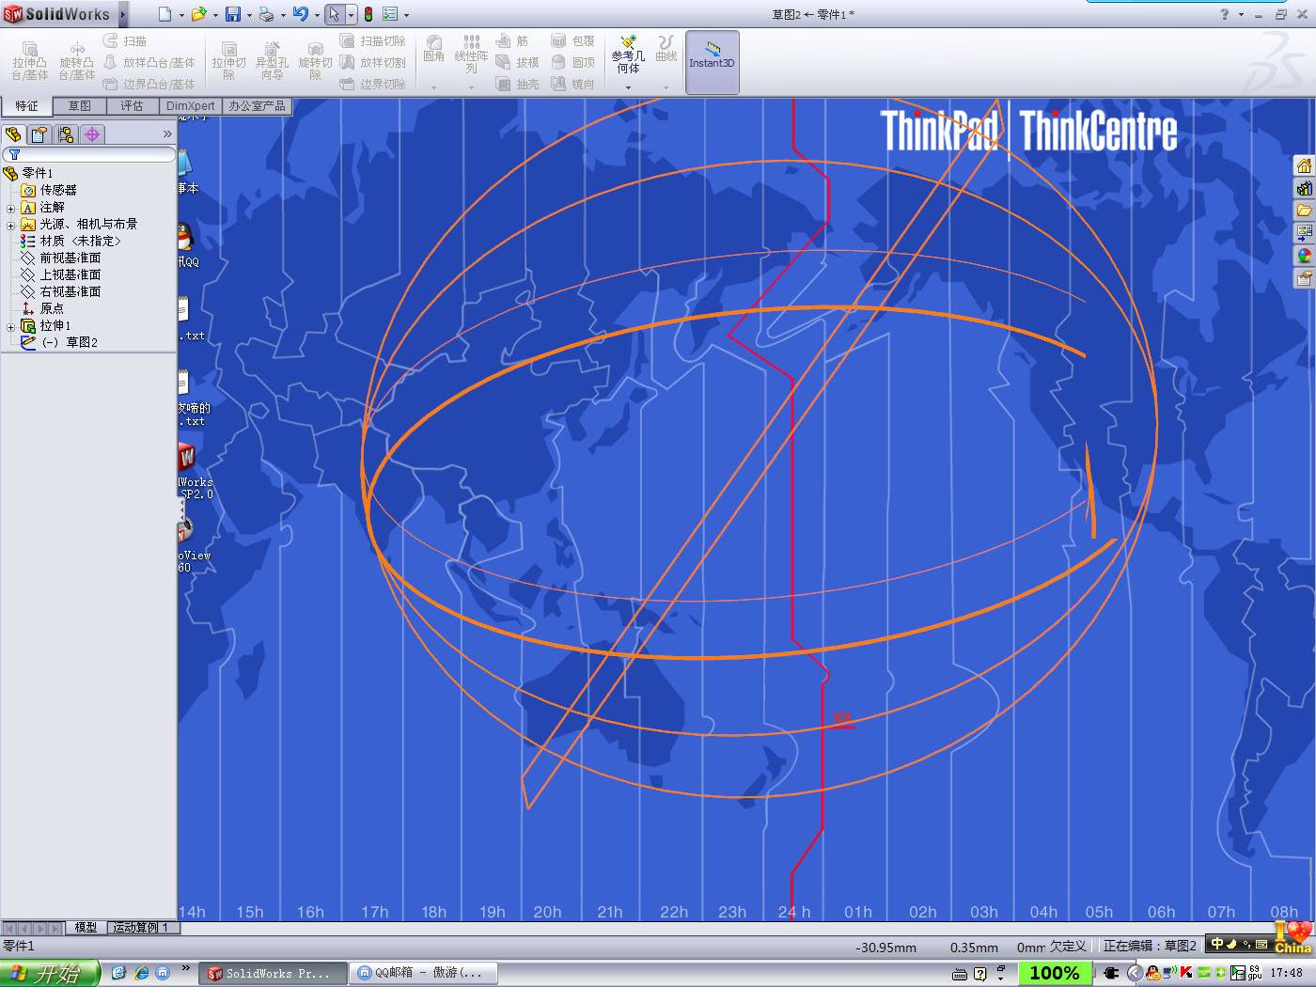1316x987 pixels.
Task: Select the Revolved Boss/Base (旋转凸台/基体) tool
Action: [x=77, y=62]
